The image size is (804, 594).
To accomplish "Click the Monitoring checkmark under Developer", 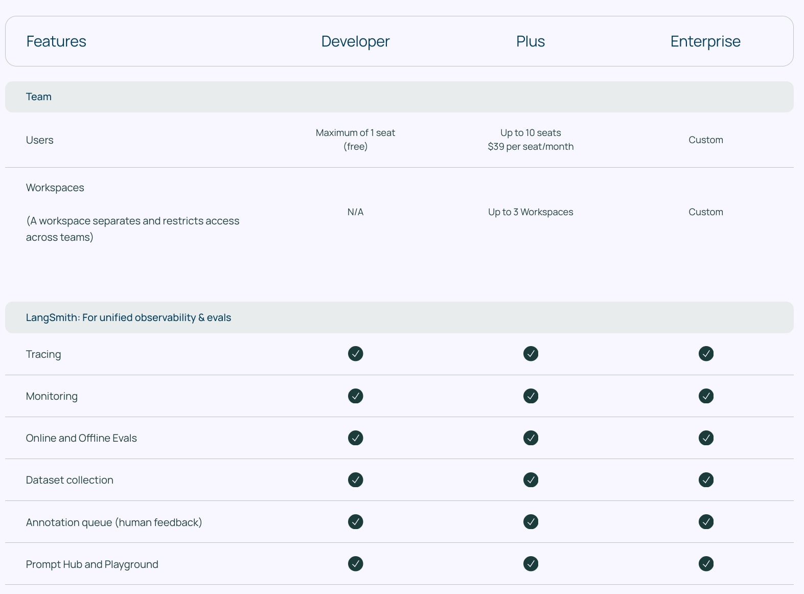I will point(355,396).
